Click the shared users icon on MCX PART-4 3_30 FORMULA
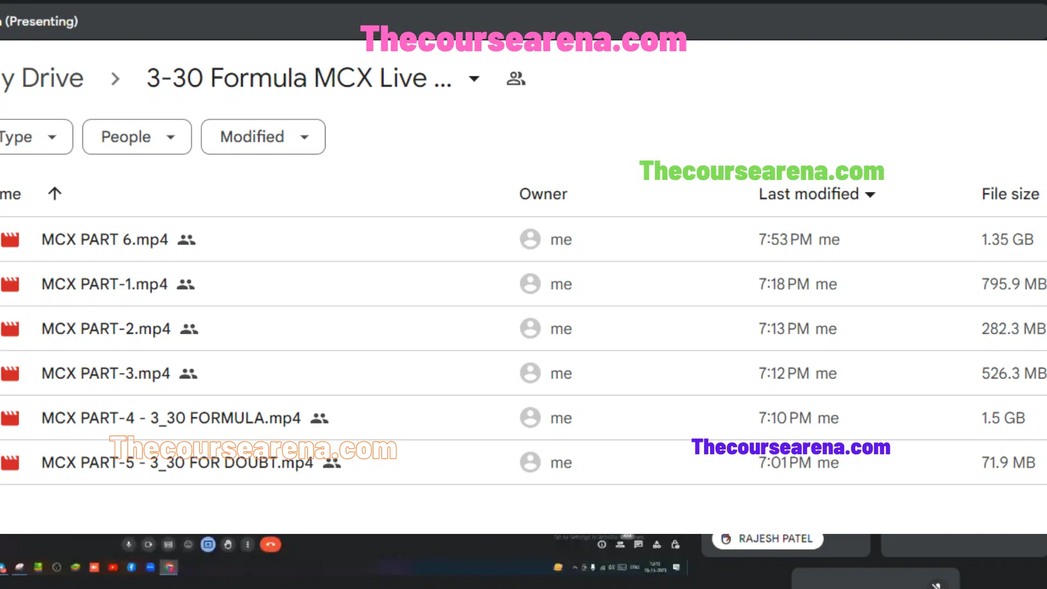 click(x=320, y=418)
